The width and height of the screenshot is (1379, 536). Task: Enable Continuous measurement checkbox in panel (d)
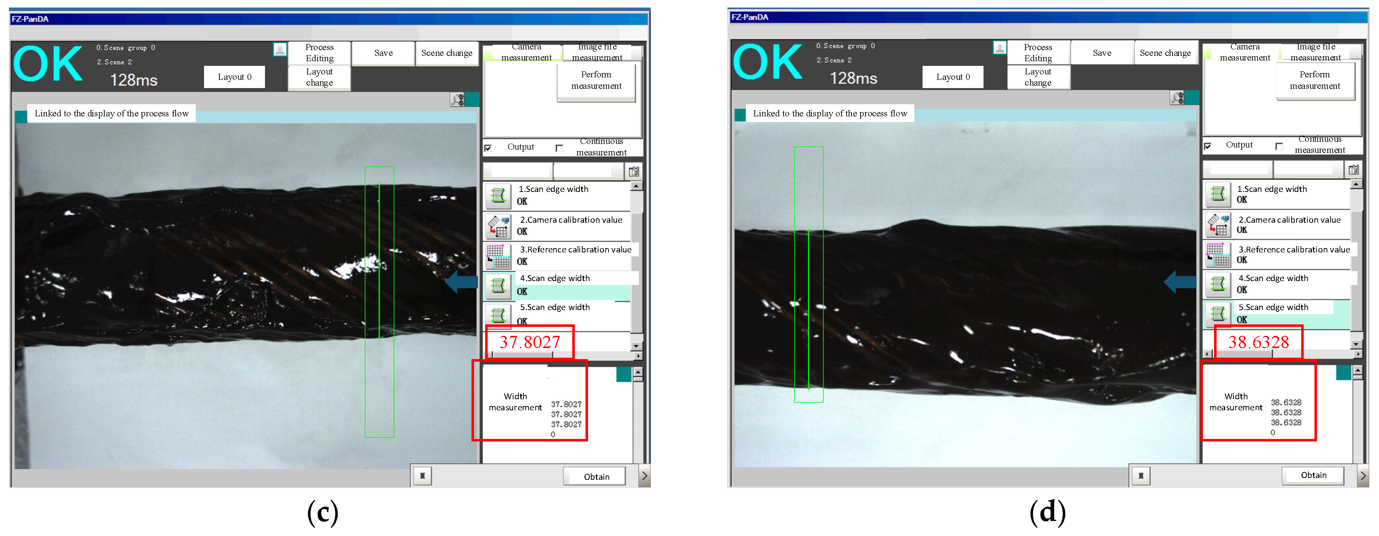[x=1279, y=146]
